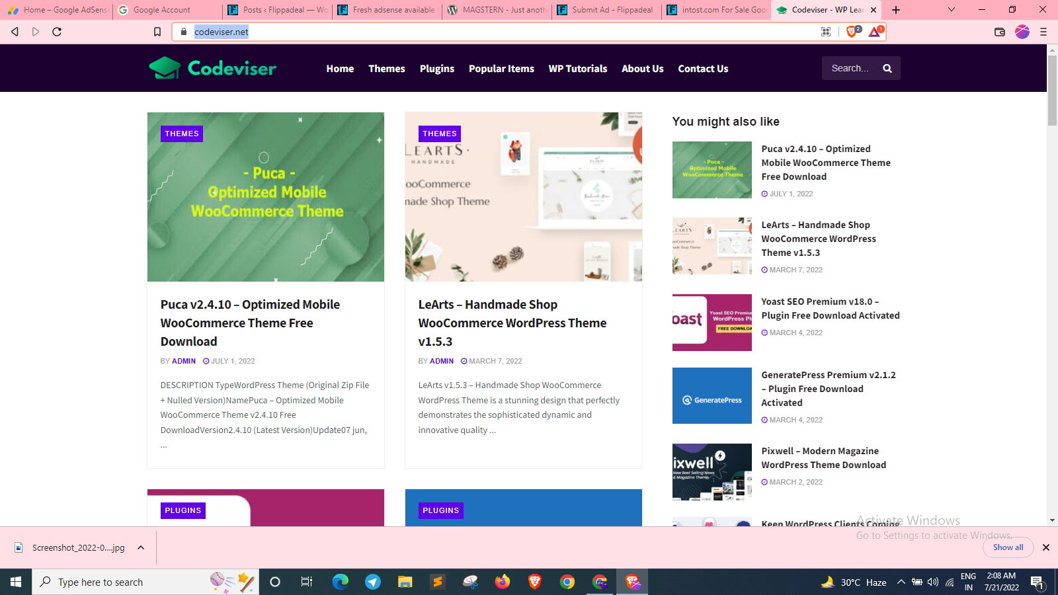Image resolution: width=1058 pixels, height=595 pixels.
Task: Switch to Submit Ad - Flippadeal tab
Action: click(x=607, y=10)
